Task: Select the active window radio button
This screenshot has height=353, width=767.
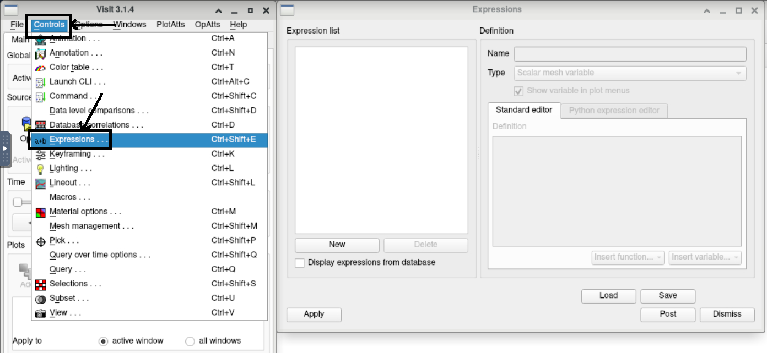Action: (103, 341)
